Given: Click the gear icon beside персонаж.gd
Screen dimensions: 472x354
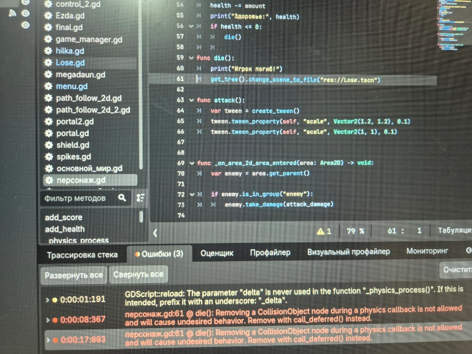Looking at the screenshot, I should click(49, 180).
